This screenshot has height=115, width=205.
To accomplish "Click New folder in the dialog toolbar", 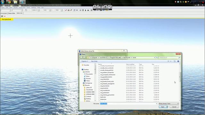I will pyautogui.click(x=94, y=61).
